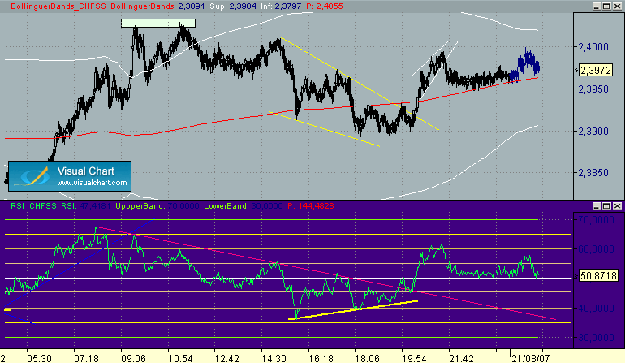This screenshot has width=625, height=363.
Task: Click the 70,0000 RSI axis label
Action: click(x=597, y=220)
